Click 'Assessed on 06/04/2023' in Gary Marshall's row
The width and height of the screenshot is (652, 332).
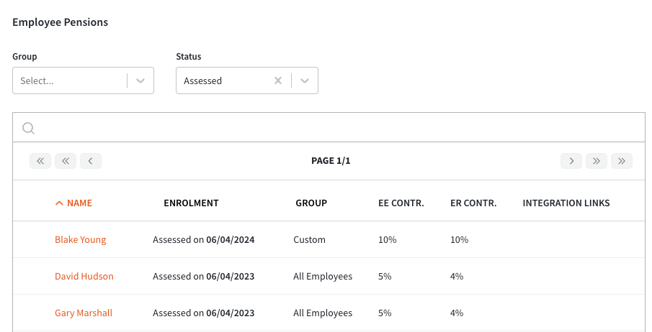pos(204,313)
